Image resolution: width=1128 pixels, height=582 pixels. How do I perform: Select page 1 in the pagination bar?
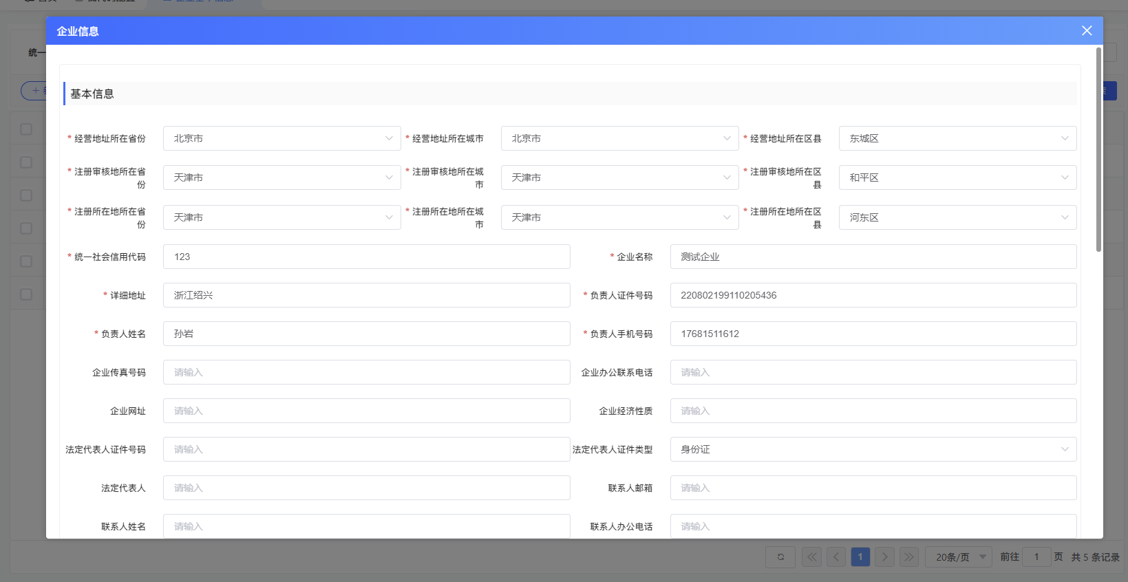pos(860,557)
